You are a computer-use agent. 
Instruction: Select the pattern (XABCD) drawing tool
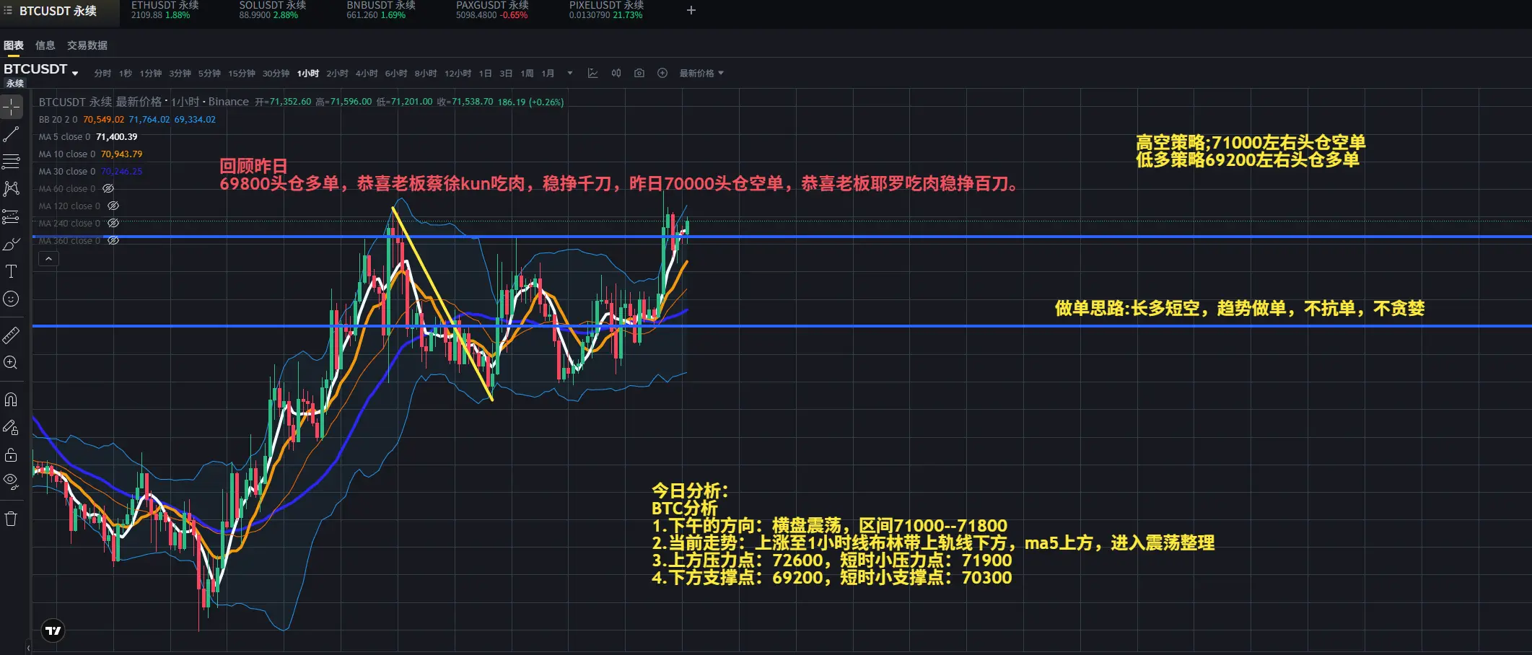[12, 189]
